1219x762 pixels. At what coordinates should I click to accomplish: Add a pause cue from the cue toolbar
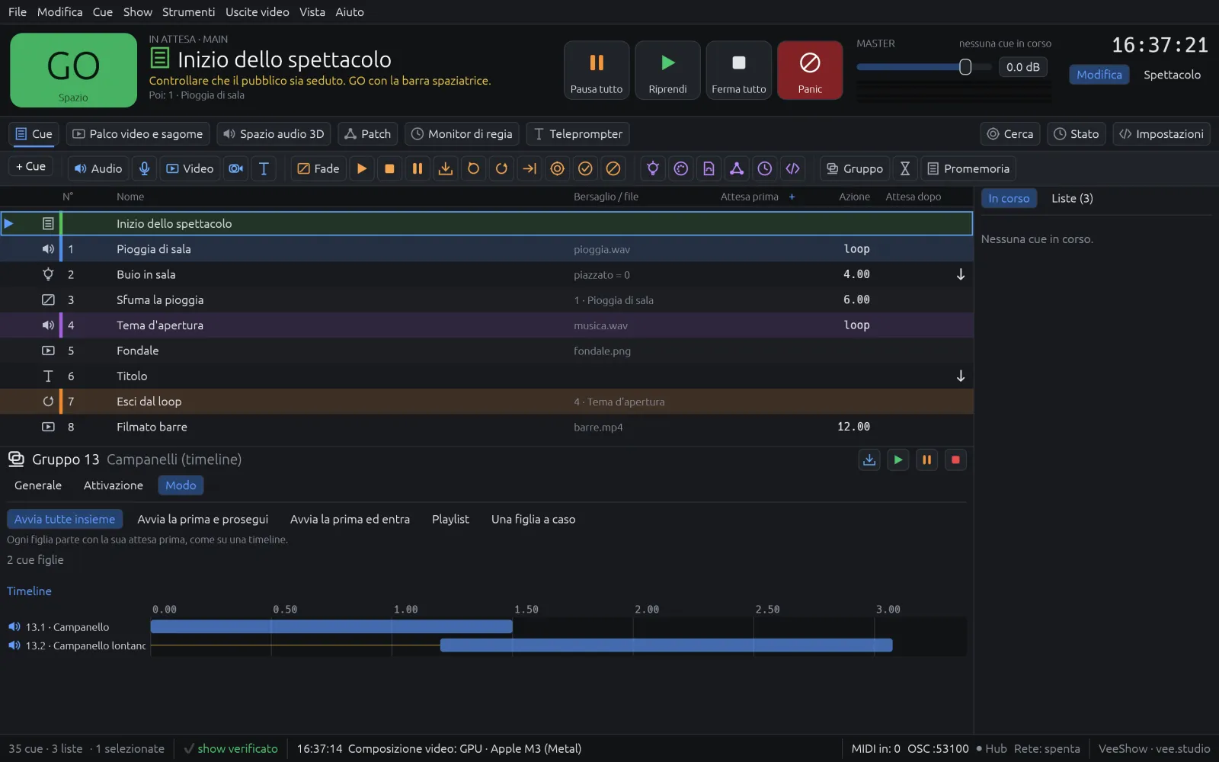point(418,168)
